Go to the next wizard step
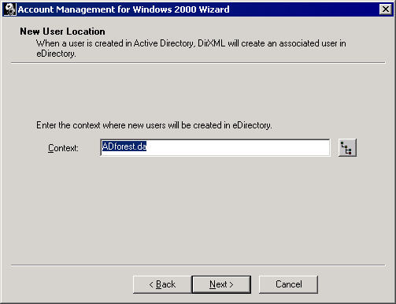The width and height of the screenshot is (396, 304). click(221, 284)
